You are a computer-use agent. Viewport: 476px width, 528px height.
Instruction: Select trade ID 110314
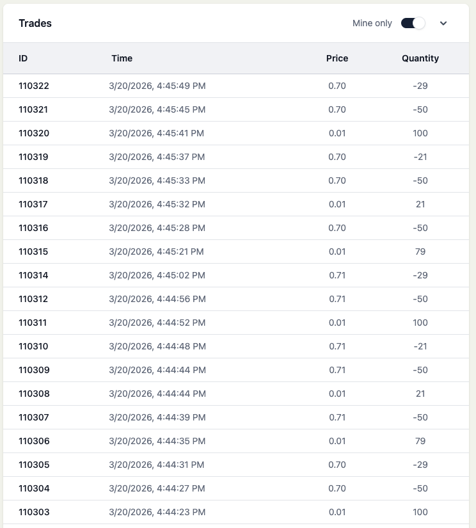click(x=33, y=275)
